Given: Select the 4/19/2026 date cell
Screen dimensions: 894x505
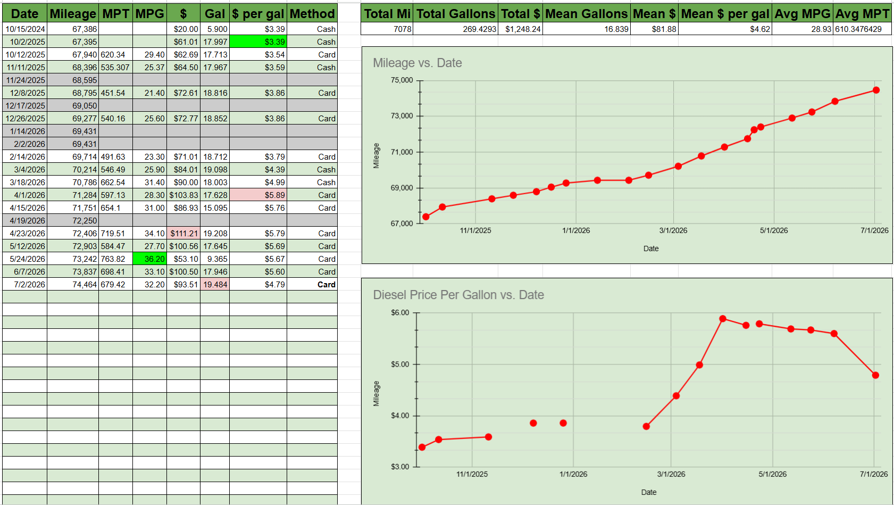Looking at the screenshot, I should point(24,220).
